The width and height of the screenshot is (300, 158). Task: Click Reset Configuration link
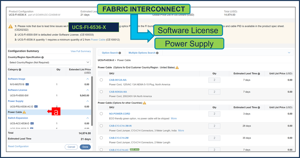click(18, 146)
